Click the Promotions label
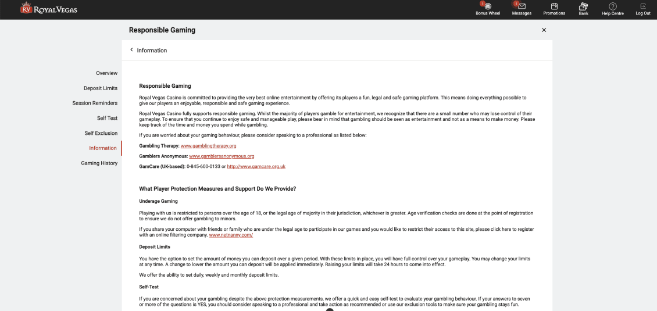This screenshot has width=657, height=311. 554,13
